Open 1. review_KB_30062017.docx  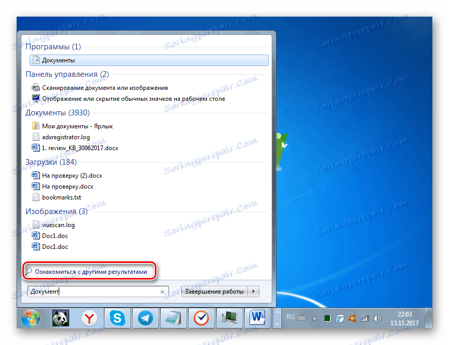pyautogui.click(x=80, y=148)
